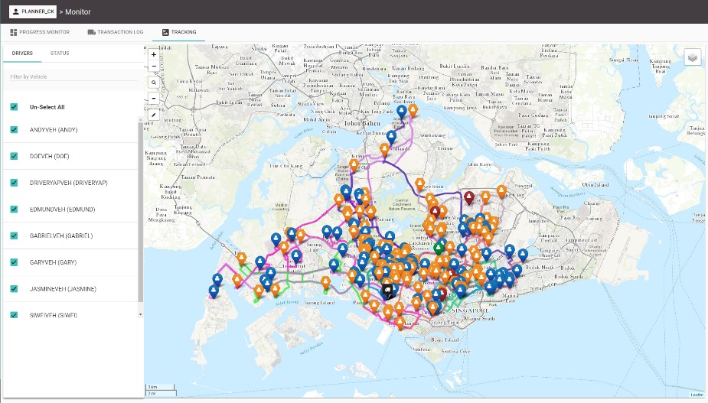
Task: Uncheck the Un-Select All checkbox
Action: (14, 107)
